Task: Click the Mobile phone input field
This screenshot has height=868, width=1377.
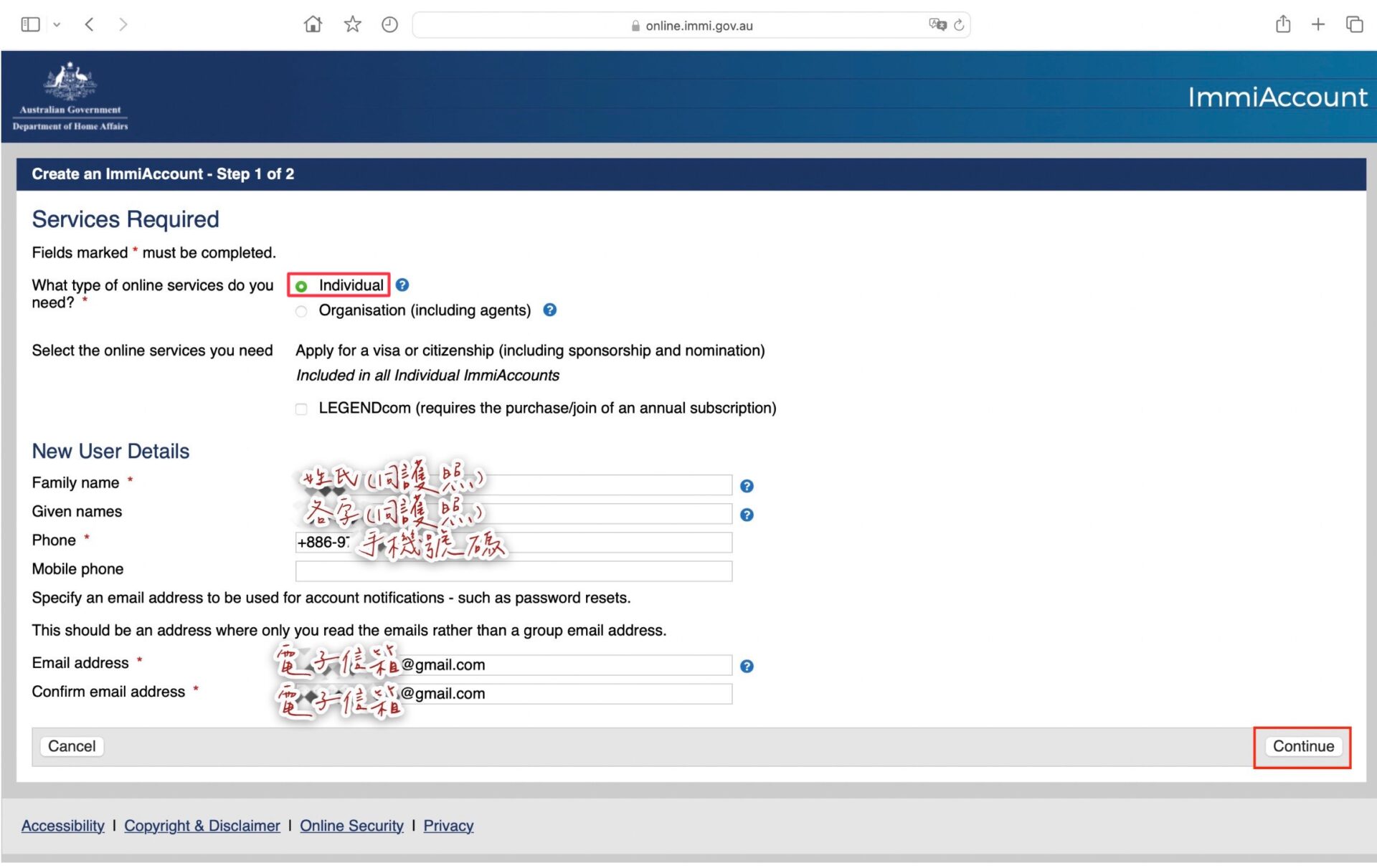Action: pos(514,571)
